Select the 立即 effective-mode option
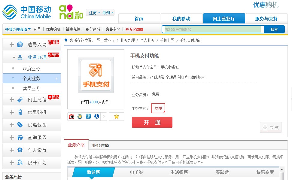The height and width of the screenshot is (180, 292). click(x=158, y=108)
